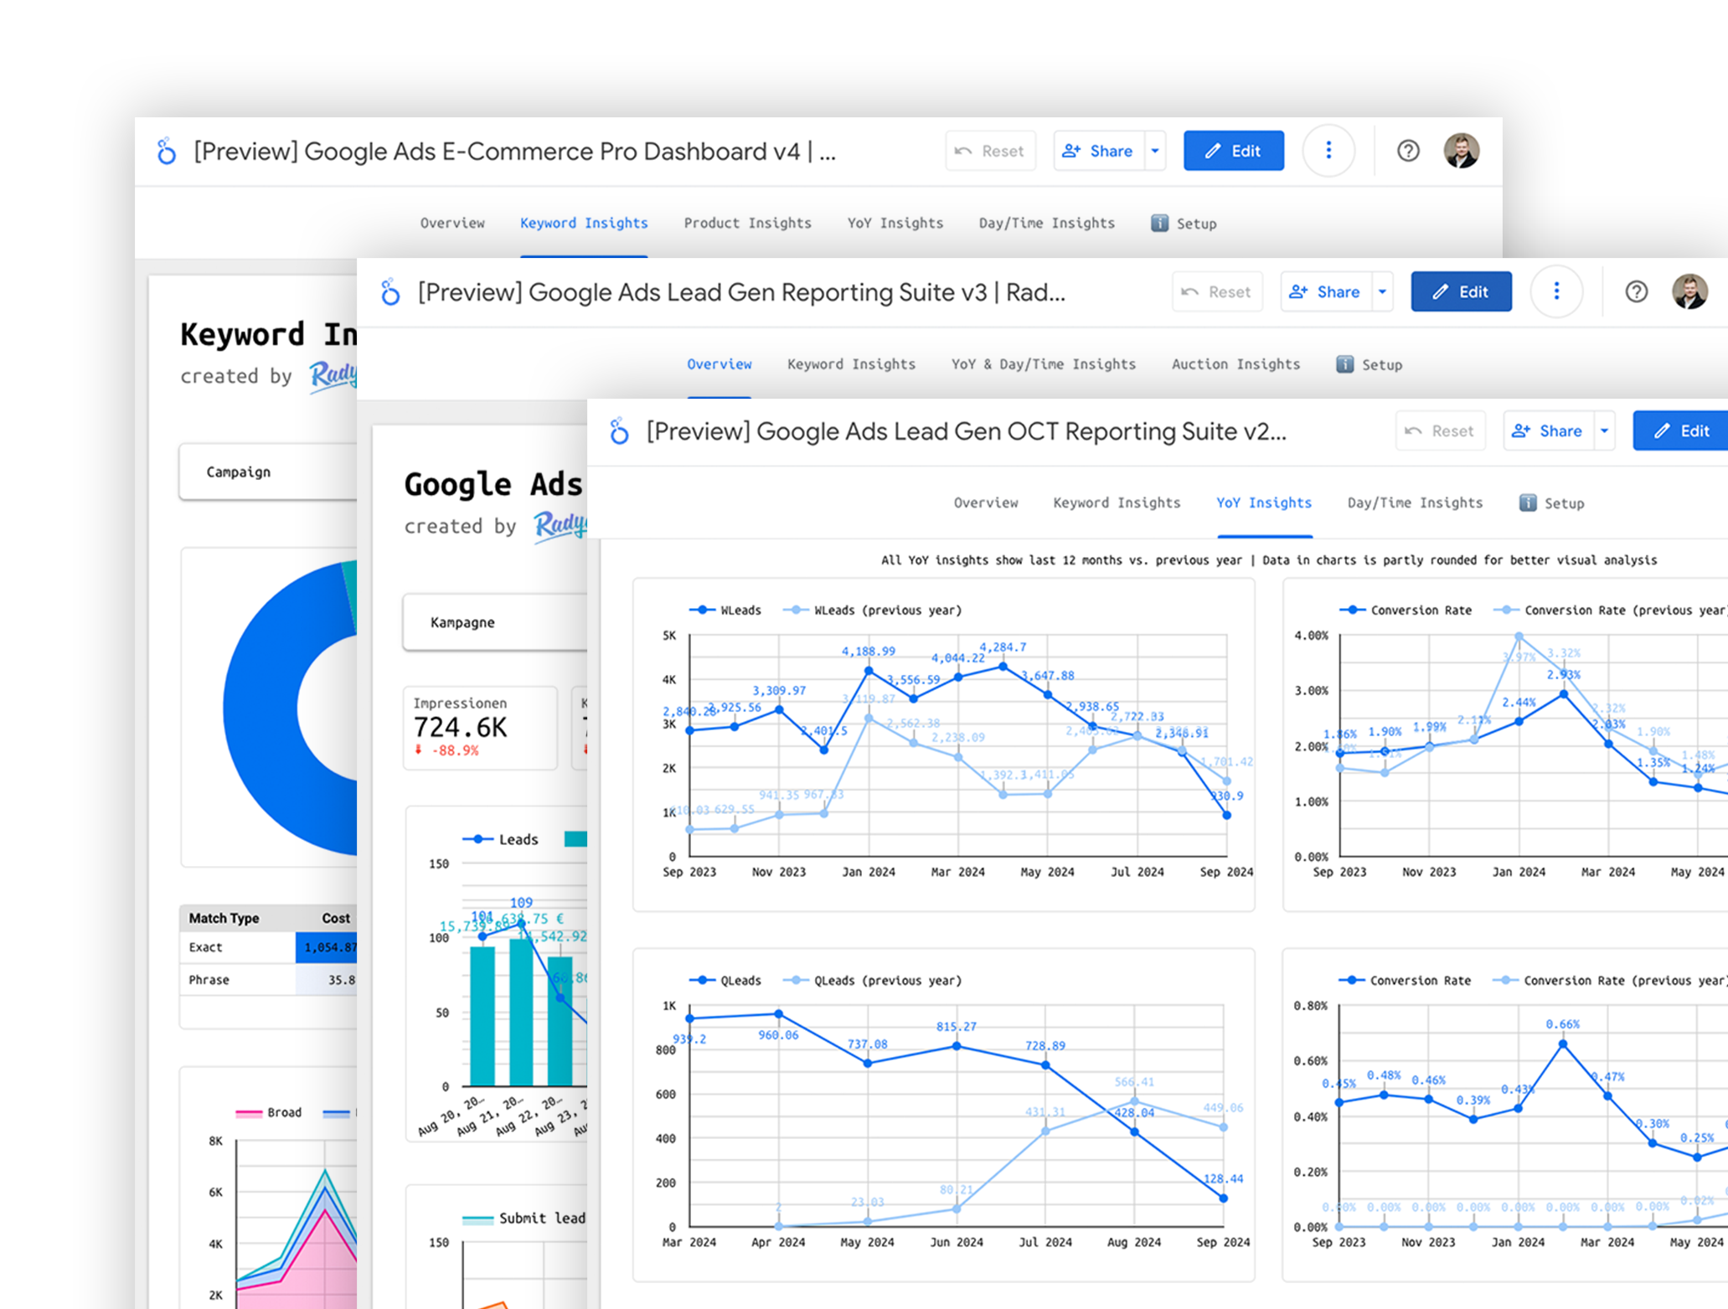Viewport: 1728px width, 1309px height.
Task: Click Conversion Rate legend entry in lower right chart
Action: pyautogui.click(x=1404, y=980)
